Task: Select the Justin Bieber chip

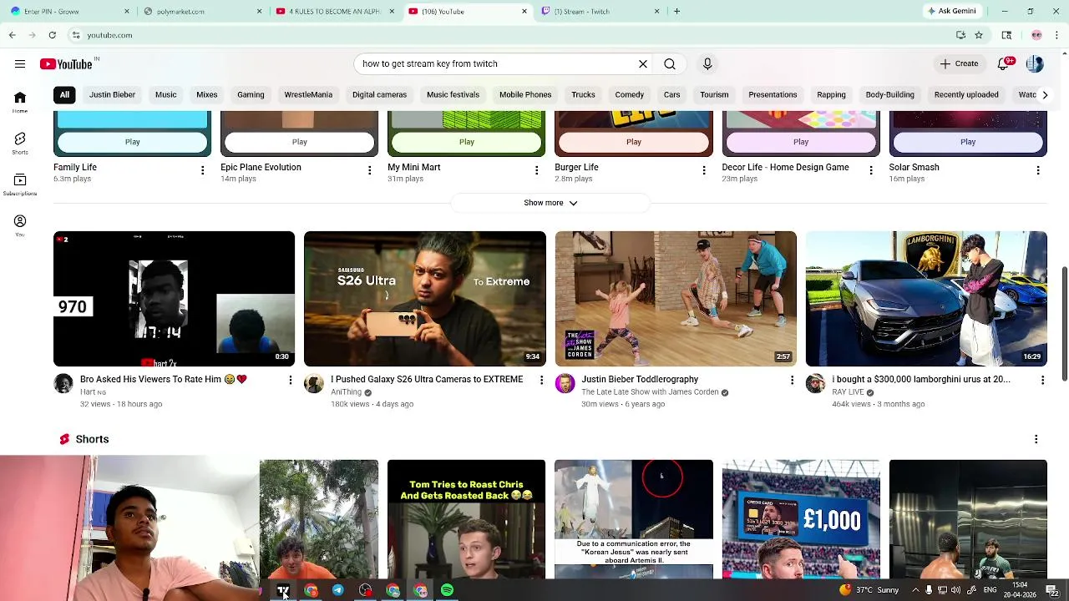Action: pyautogui.click(x=112, y=94)
